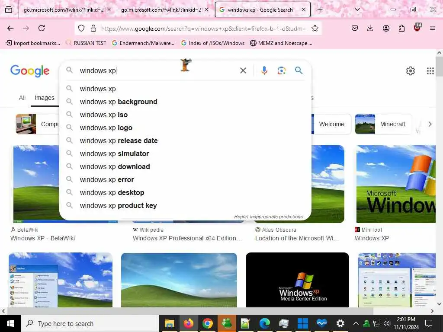Click the uBlock extension icon with badge 14
This screenshot has height=332, width=443.
coord(417,28)
